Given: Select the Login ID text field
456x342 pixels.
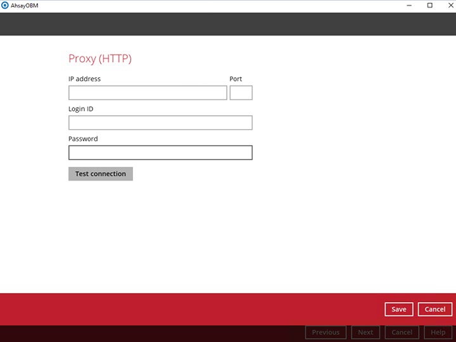Looking at the screenshot, I should pos(160,123).
